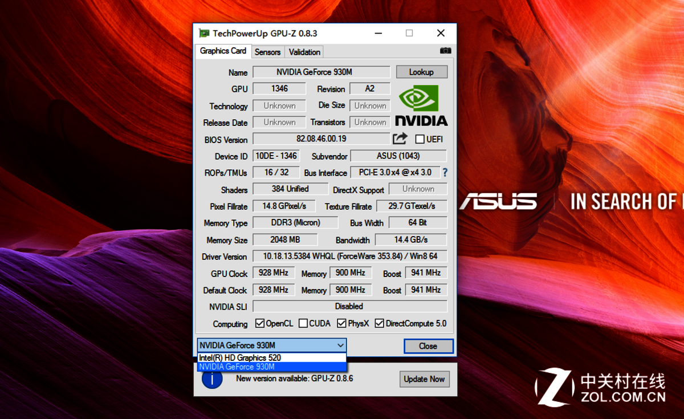Image resolution: width=684 pixels, height=419 pixels.
Task: Click the Update Now button
Action: click(x=424, y=379)
